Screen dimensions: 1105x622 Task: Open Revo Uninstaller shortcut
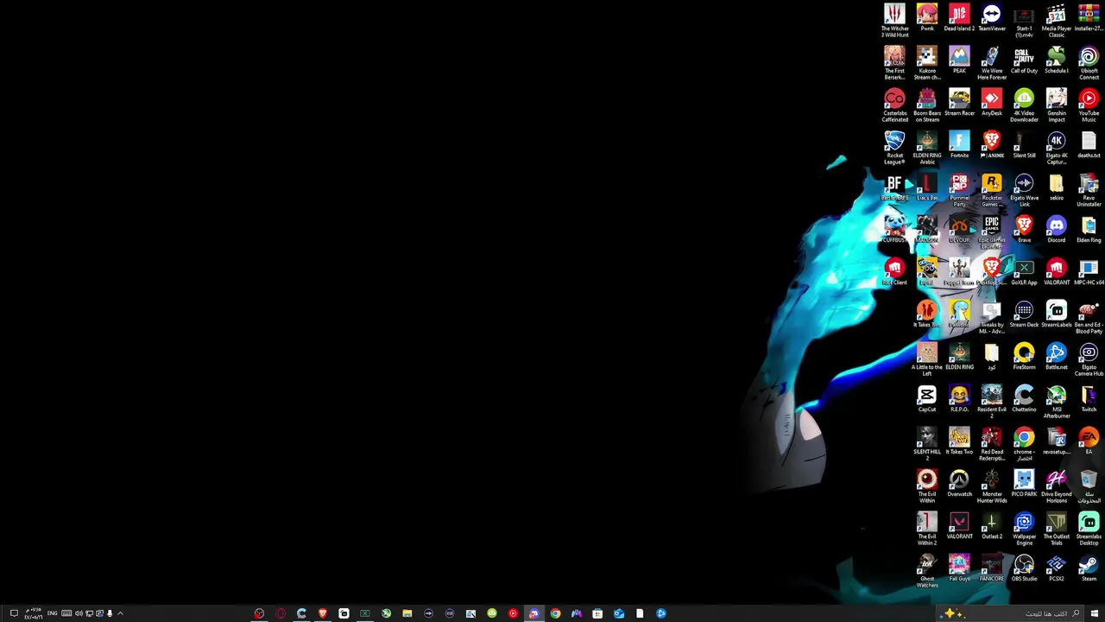click(x=1089, y=189)
